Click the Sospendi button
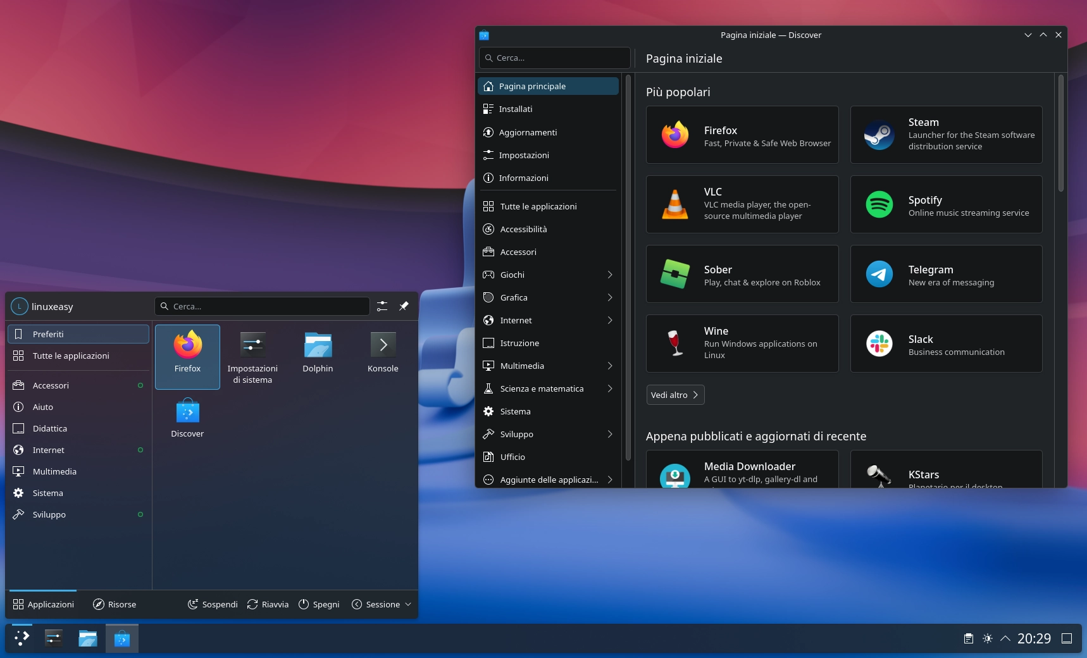 tap(213, 604)
